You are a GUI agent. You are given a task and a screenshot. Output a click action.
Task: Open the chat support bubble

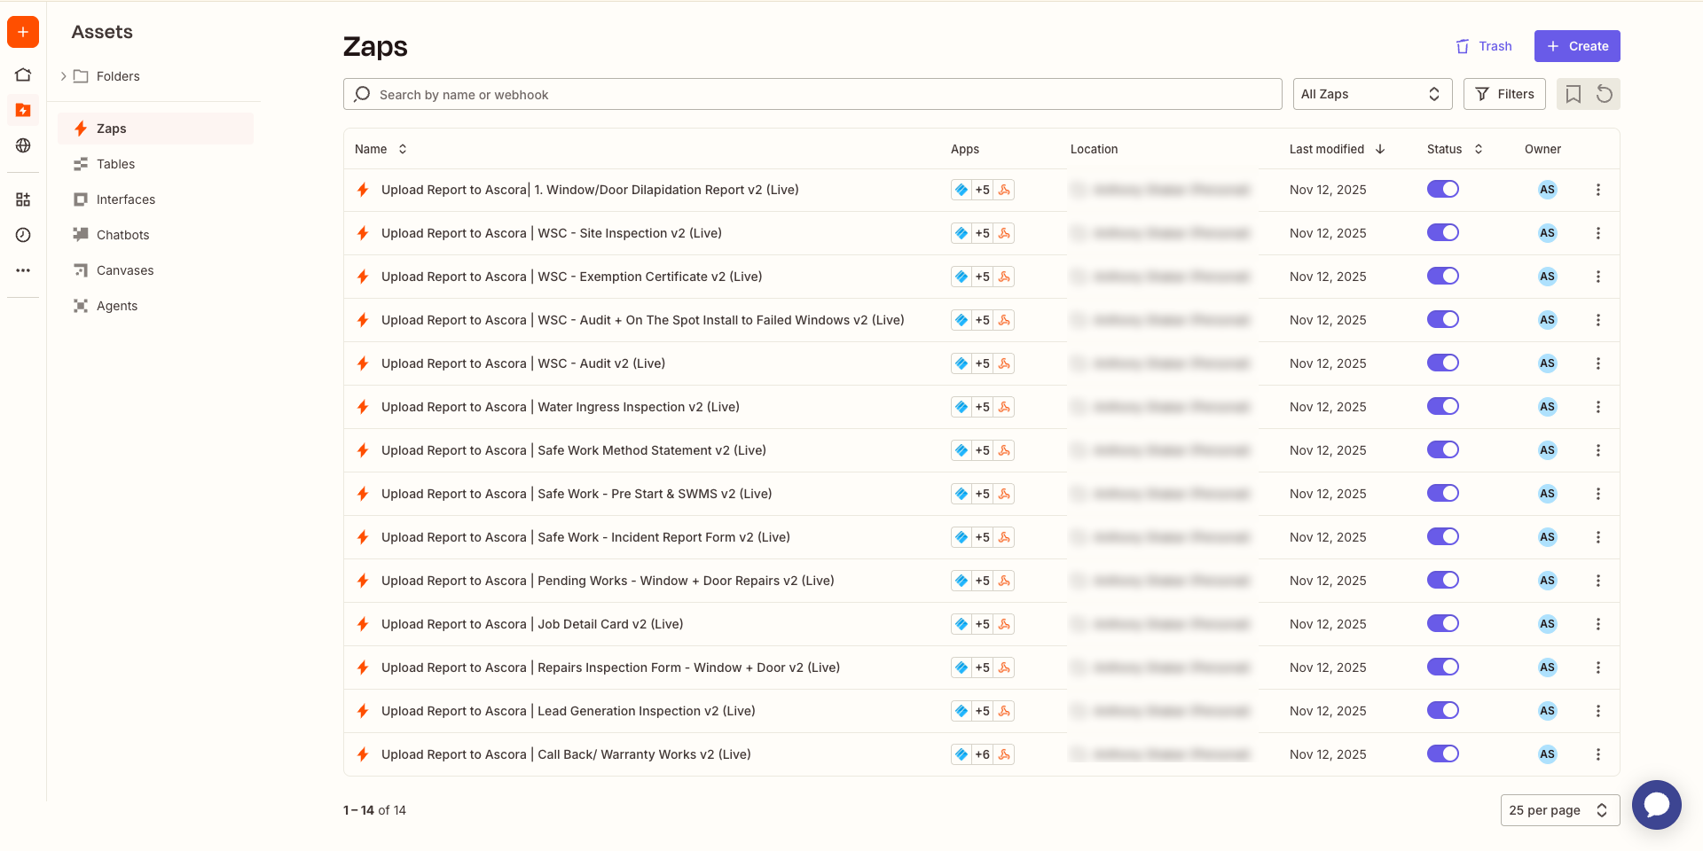1656,805
